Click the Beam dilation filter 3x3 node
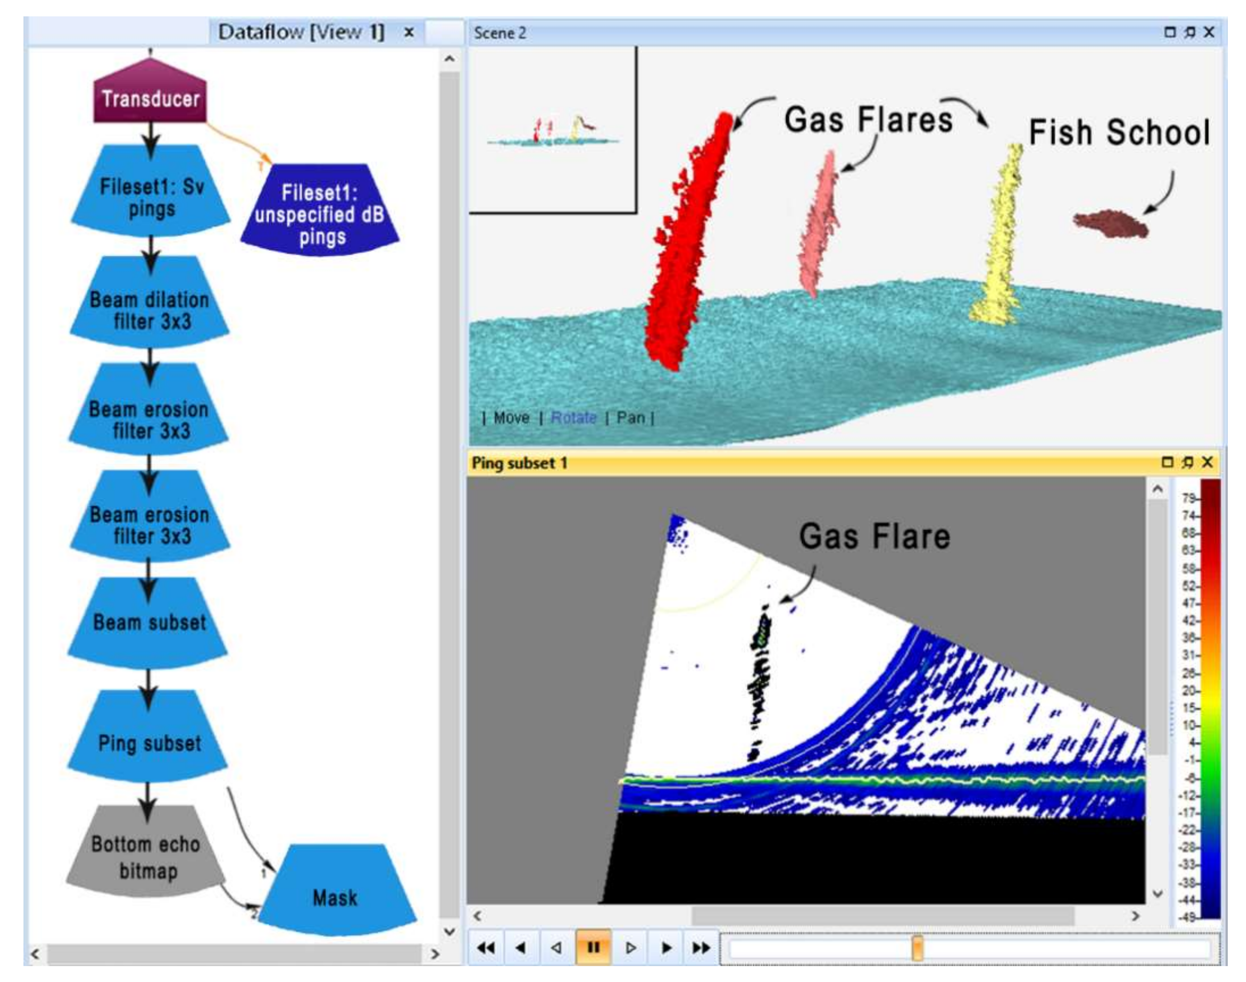 tap(150, 310)
